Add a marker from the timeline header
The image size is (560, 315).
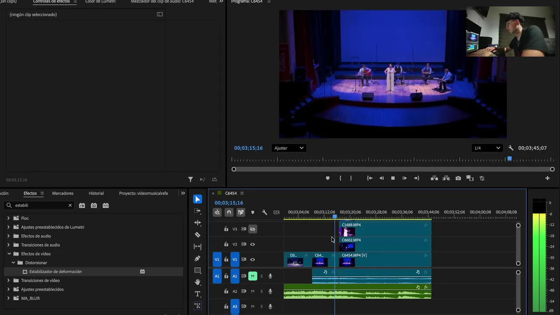click(x=252, y=213)
